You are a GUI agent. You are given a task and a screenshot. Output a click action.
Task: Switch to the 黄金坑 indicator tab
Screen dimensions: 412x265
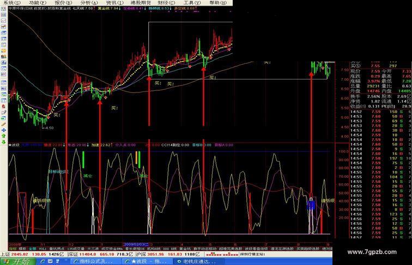185,249
